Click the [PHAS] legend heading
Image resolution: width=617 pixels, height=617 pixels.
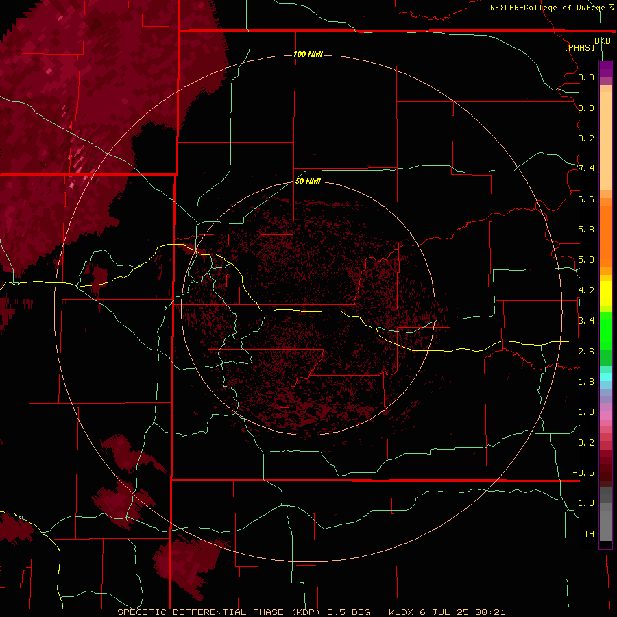(579, 47)
